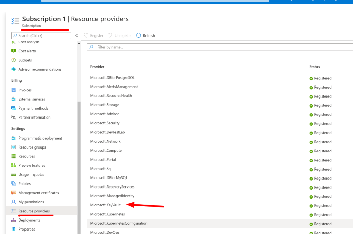Select the Microsoft.AlertsManagement provider row
This screenshot has height=234, width=353.
point(220,87)
